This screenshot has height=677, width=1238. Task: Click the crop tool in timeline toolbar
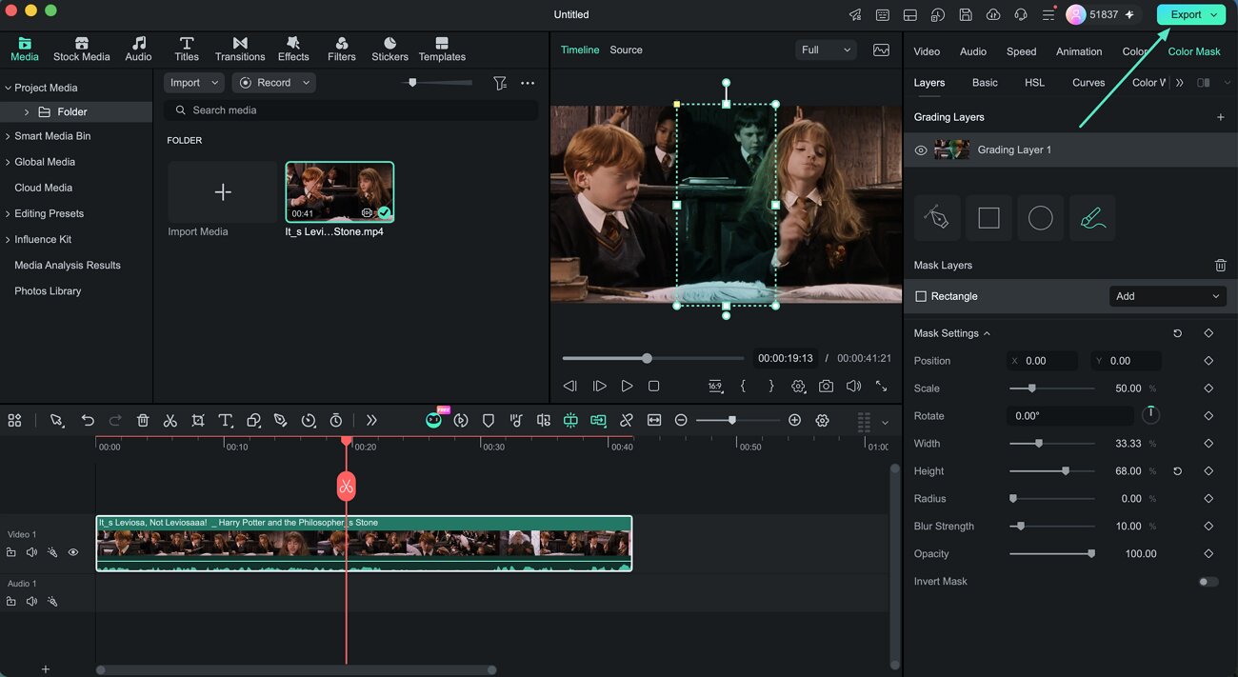198,420
